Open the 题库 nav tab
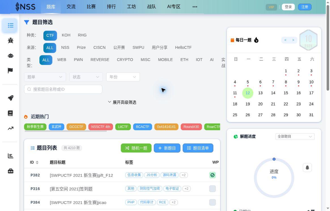Image resolution: width=330 pixels, height=211 pixels. coord(51,7)
